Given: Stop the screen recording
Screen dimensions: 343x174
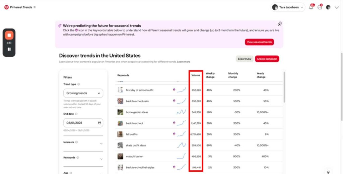Looking at the screenshot, I should tap(9, 35).
